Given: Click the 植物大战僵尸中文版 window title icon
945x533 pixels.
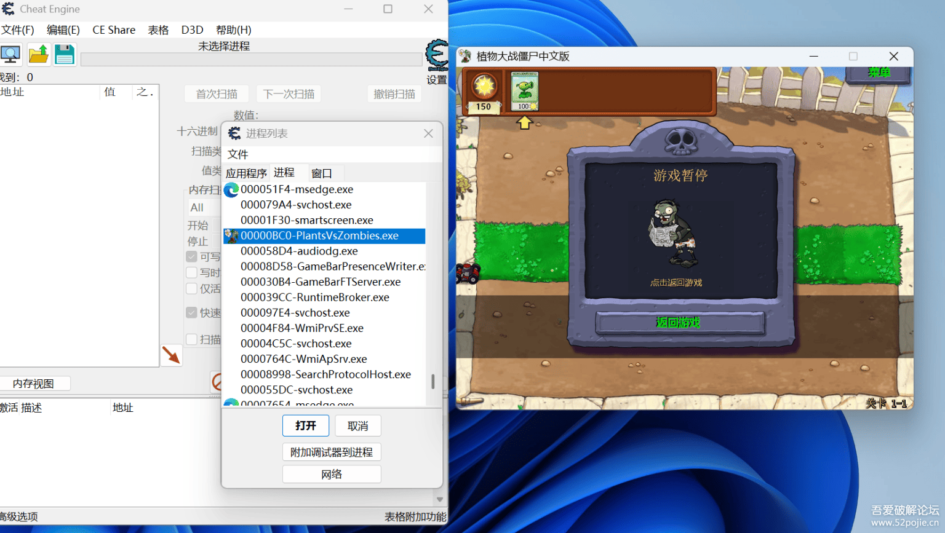Looking at the screenshot, I should (x=466, y=57).
